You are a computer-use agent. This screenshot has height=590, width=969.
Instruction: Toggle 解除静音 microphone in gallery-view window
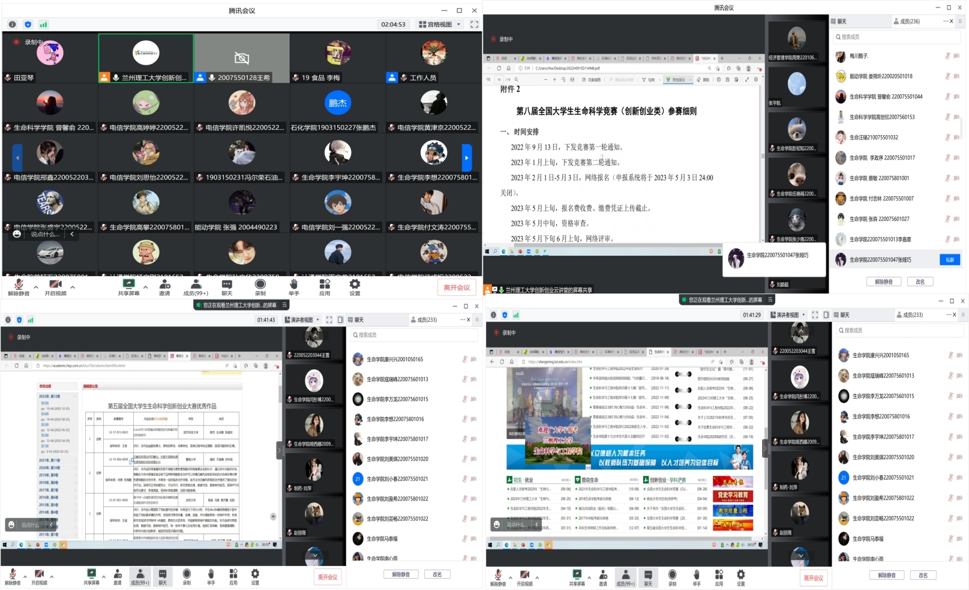pyautogui.click(x=19, y=286)
